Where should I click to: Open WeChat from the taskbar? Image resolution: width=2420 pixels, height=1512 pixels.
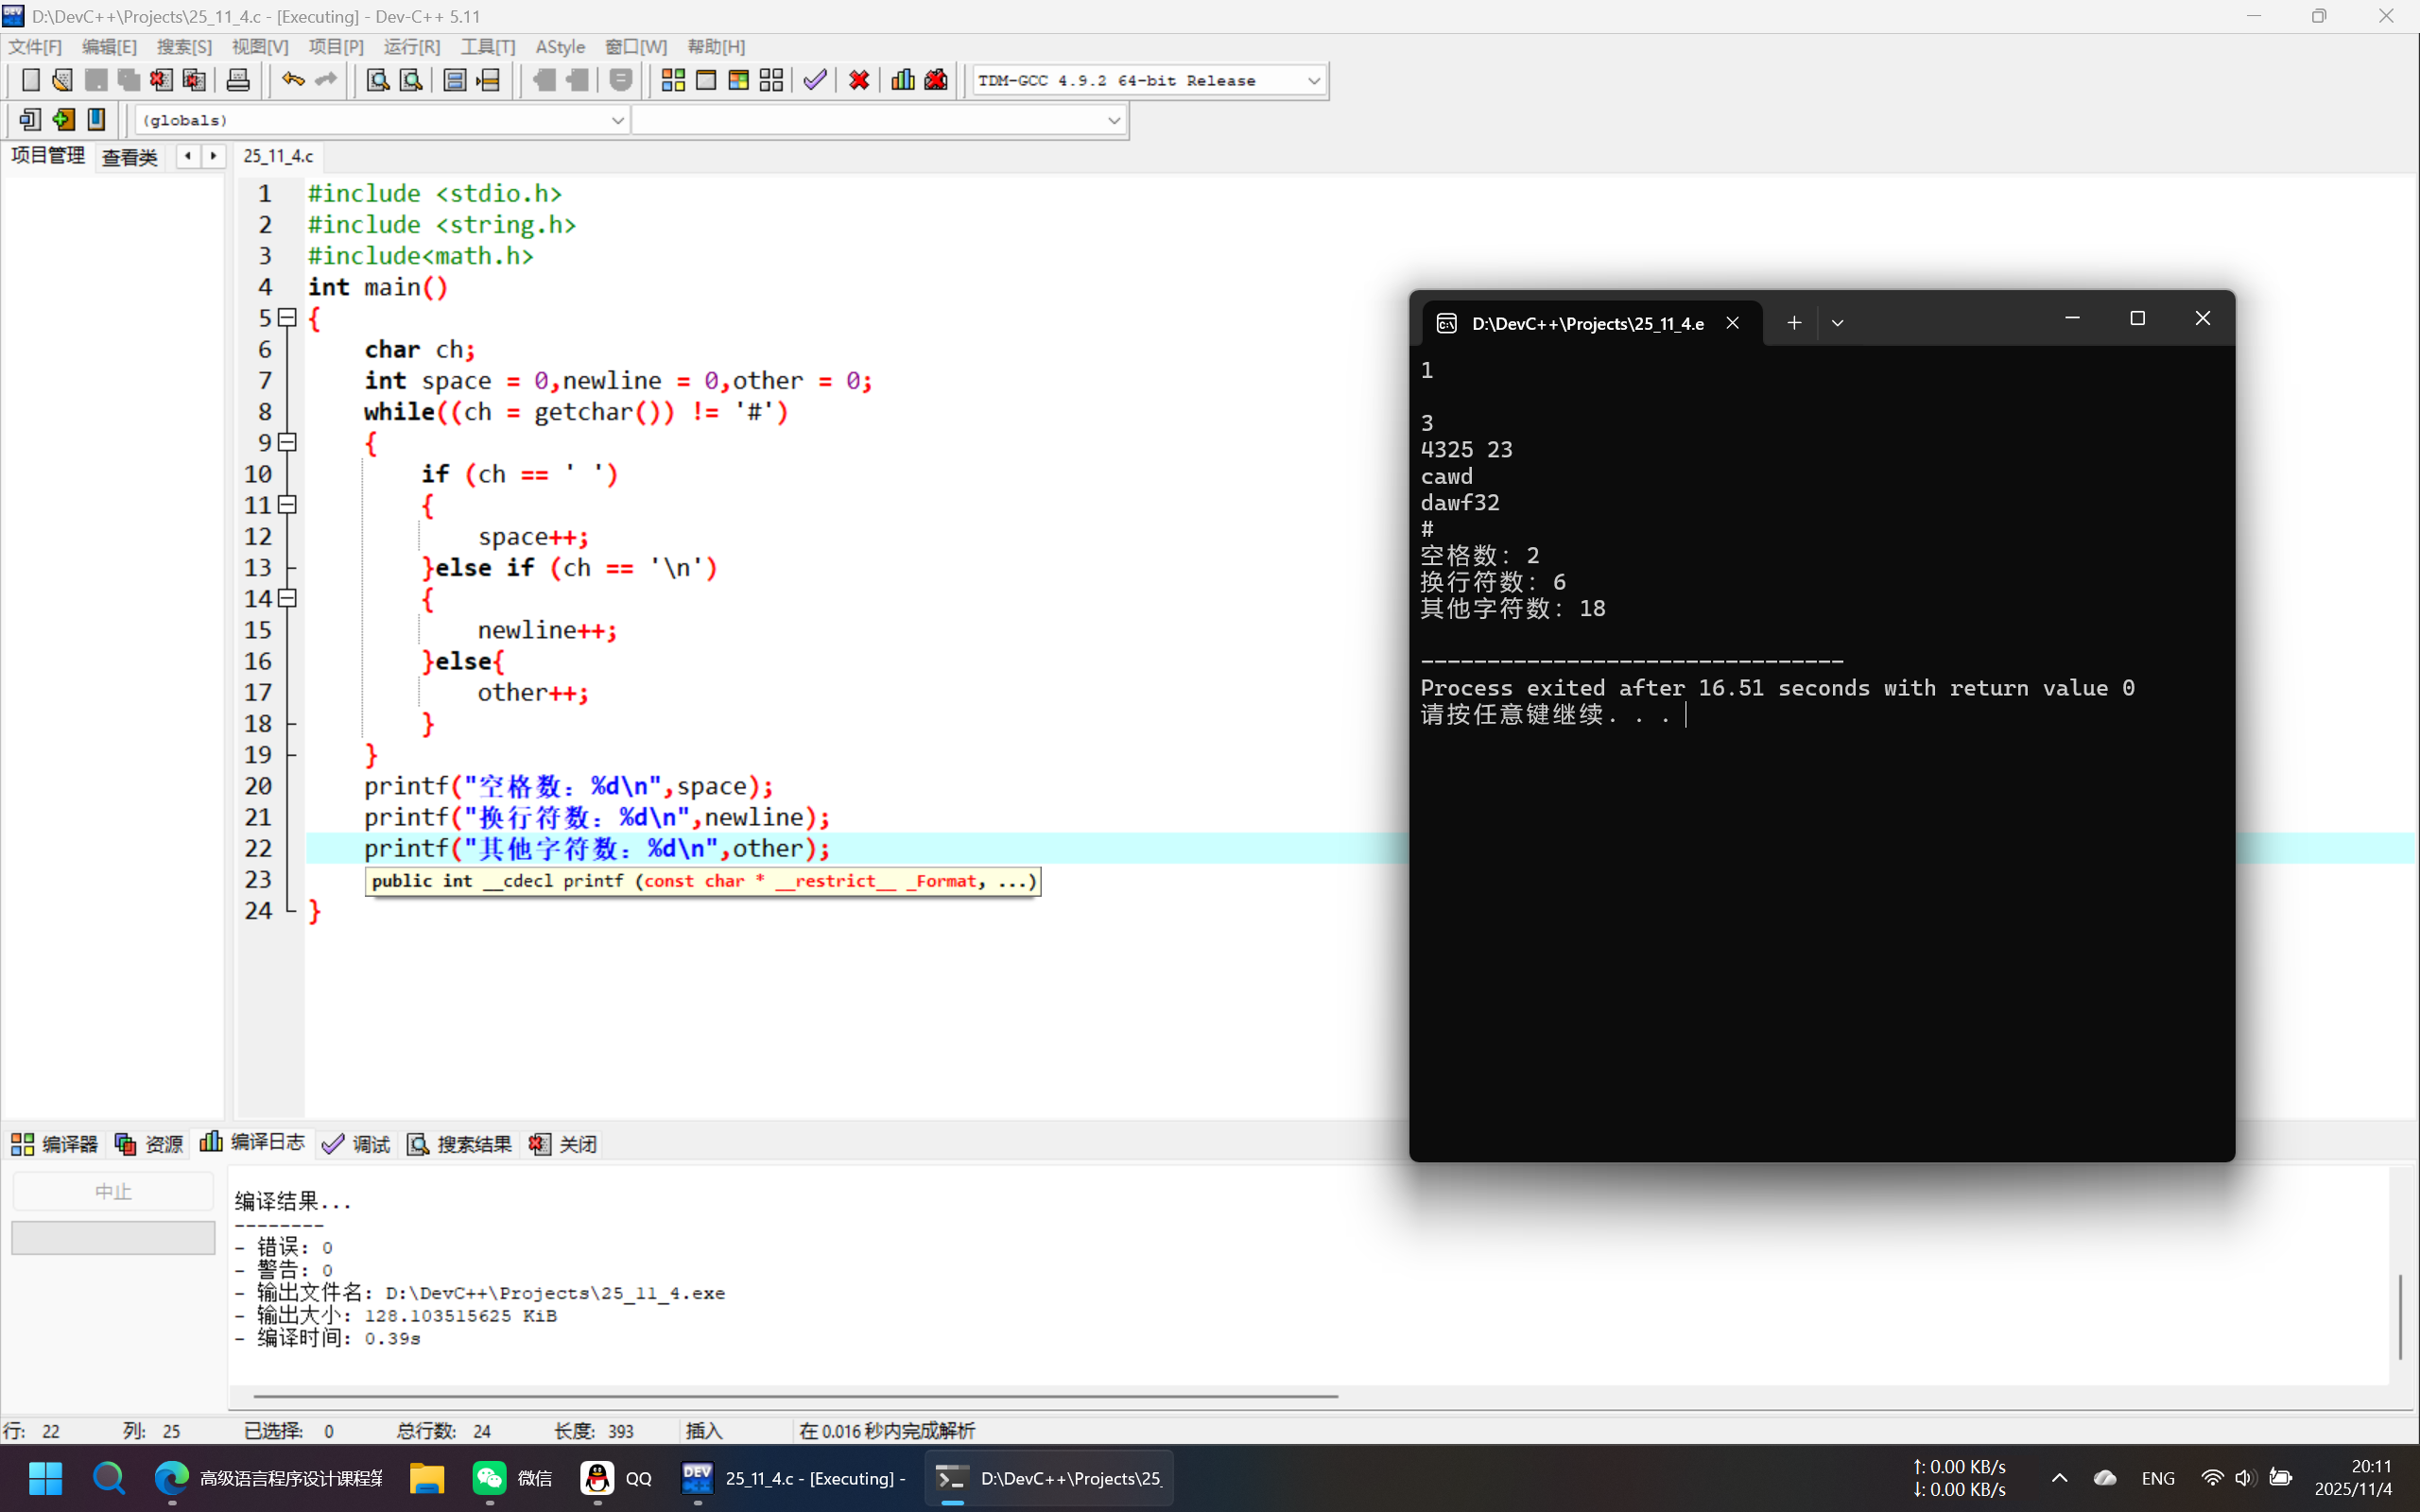(x=490, y=1478)
